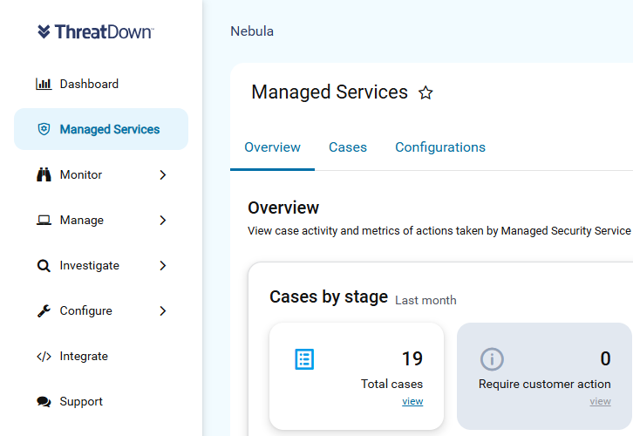Select Managed Services in the sidebar

[x=101, y=129]
